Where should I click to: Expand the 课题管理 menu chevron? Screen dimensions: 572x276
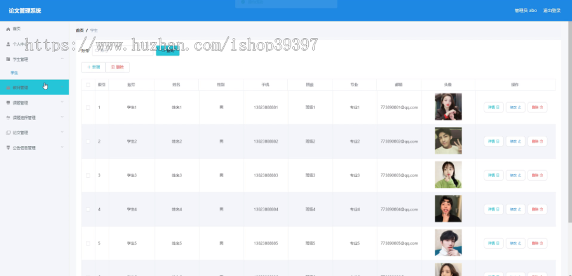(62, 102)
